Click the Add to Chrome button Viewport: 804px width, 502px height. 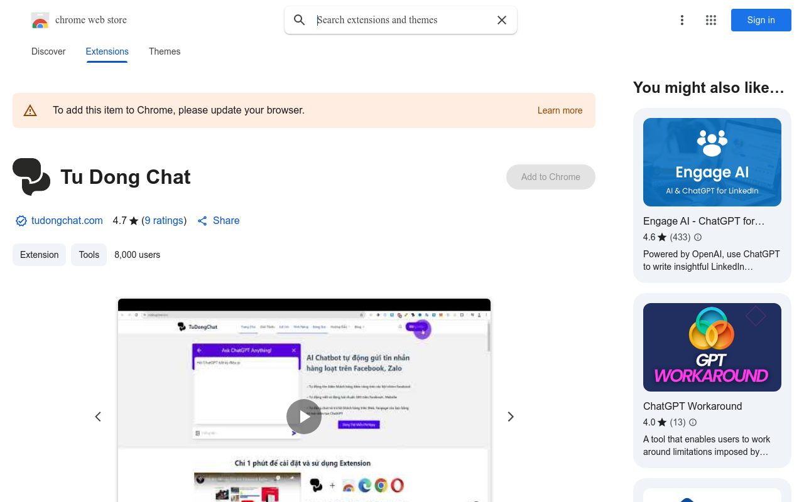point(551,177)
